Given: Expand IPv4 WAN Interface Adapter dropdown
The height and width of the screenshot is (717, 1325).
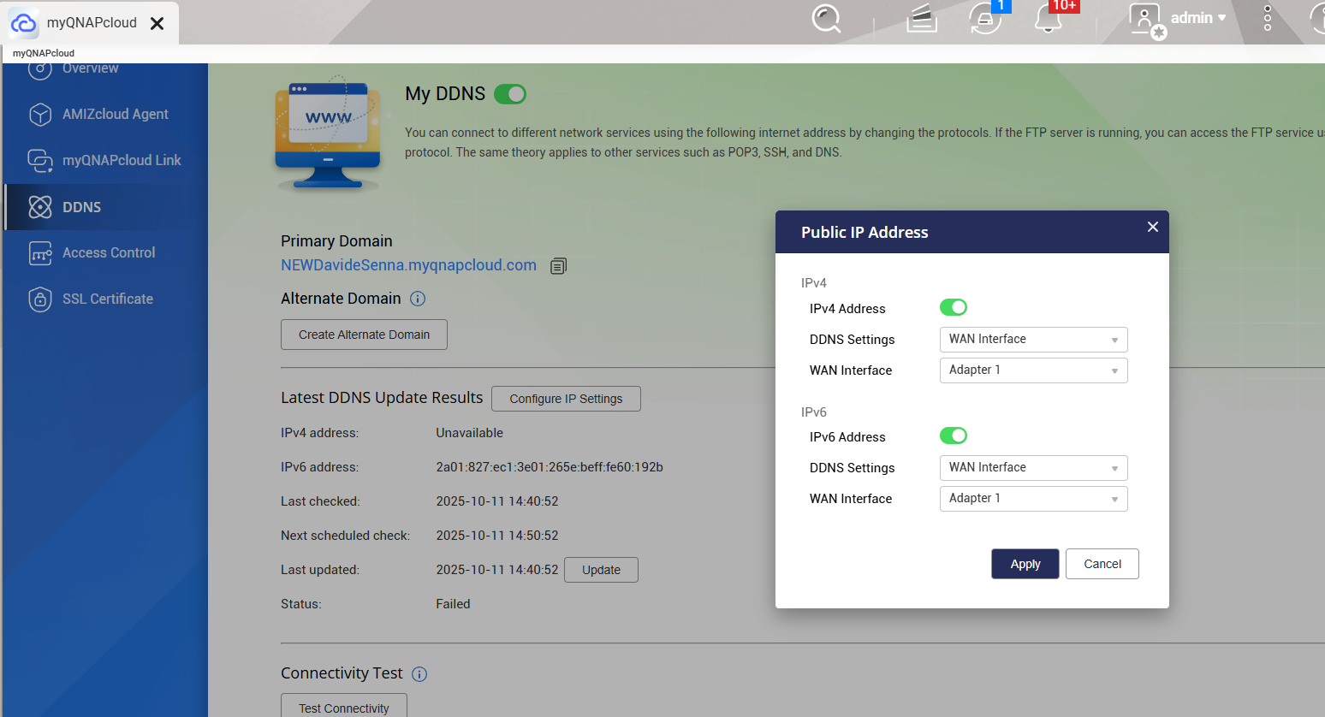Looking at the screenshot, I should tap(1033, 370).
